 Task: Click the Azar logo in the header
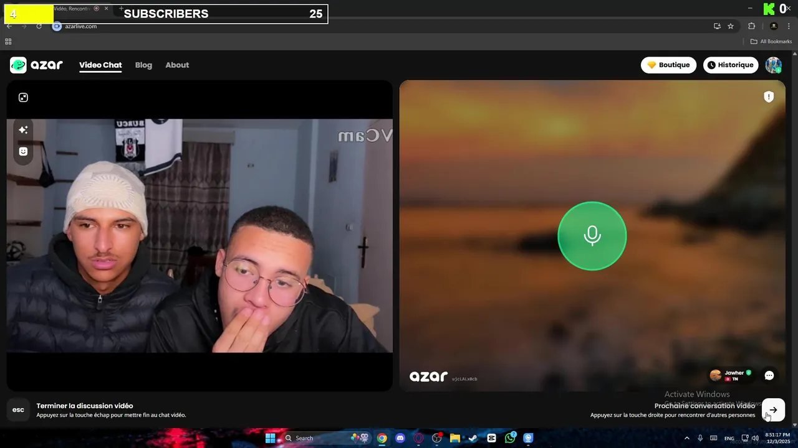coord(36,65)
